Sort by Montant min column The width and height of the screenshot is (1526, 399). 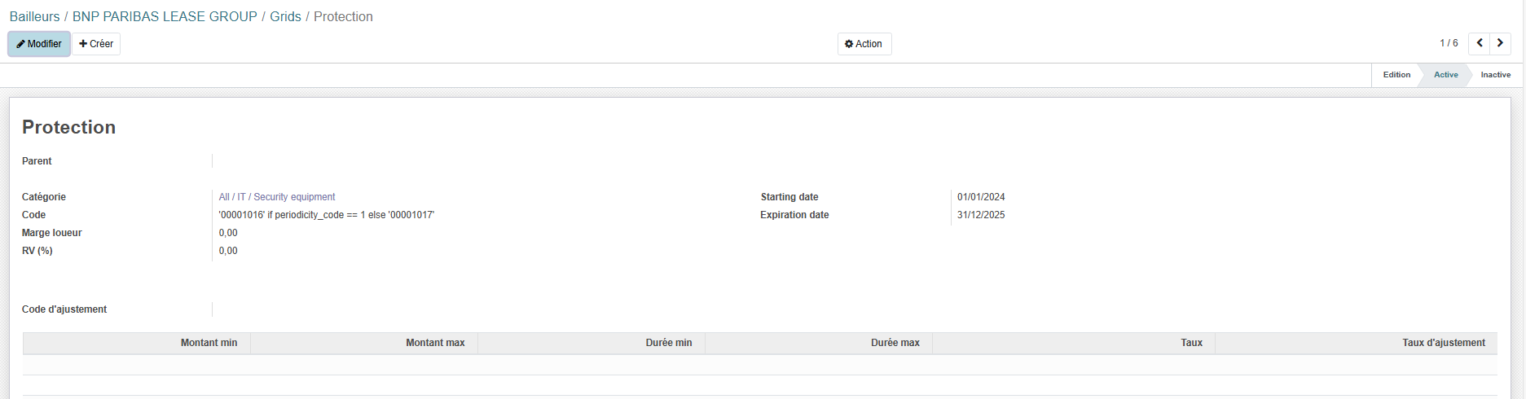tap(209, 343)
